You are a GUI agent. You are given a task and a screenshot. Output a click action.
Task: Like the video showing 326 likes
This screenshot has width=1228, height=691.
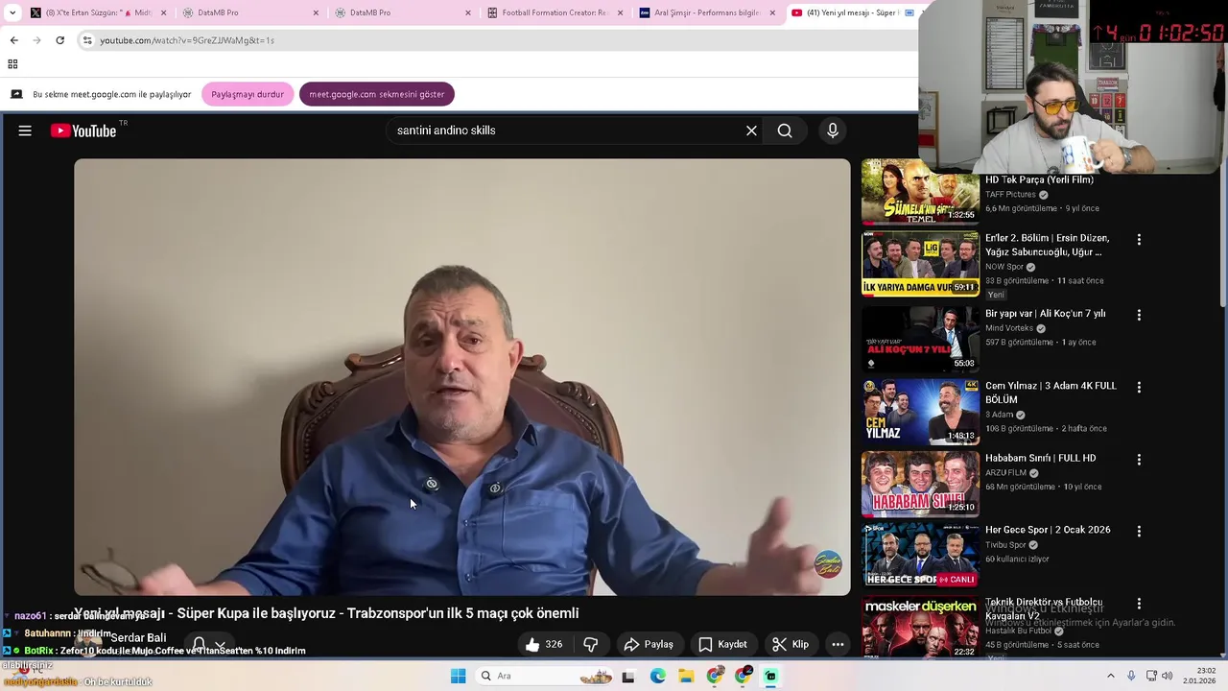(544, 644)
